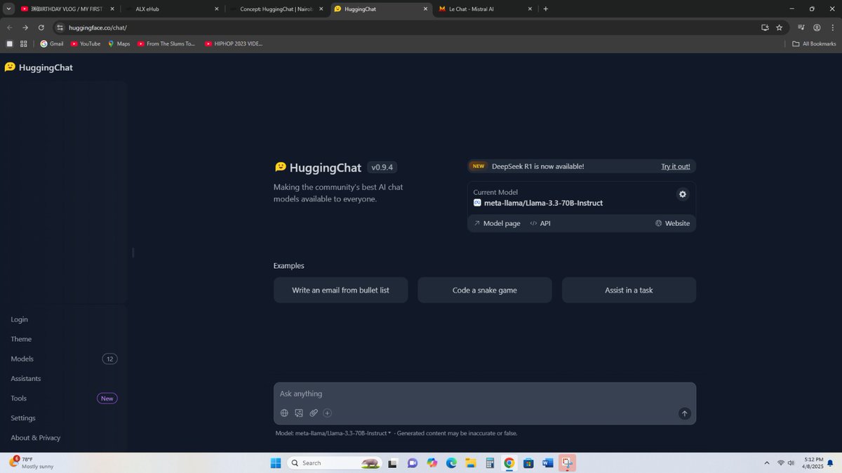Image resolution: width=842 pixels, height=473 pixels.
Task: Open the Windows Start menu
Action: (275, 463)
